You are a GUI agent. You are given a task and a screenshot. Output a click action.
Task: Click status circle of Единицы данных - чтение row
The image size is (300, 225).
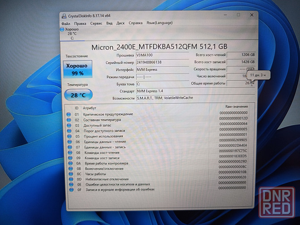[x=70, y=142]
